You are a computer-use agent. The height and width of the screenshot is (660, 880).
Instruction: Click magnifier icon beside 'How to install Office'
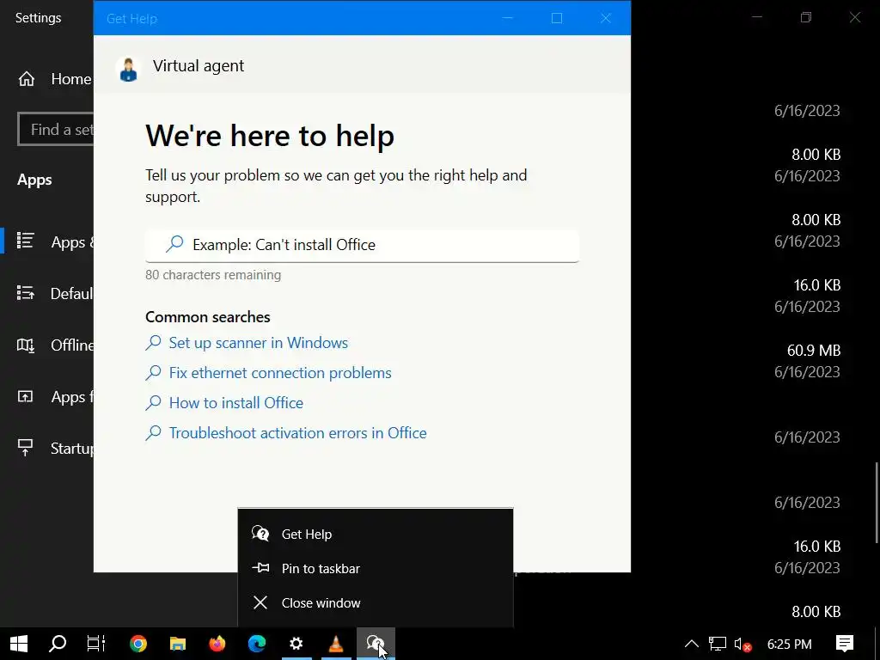(153, 403)
